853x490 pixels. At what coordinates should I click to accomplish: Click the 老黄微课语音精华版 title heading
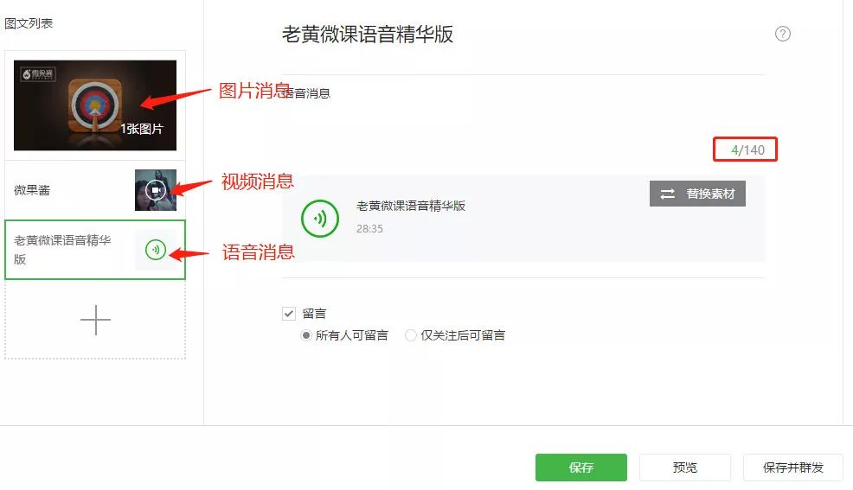pyautogui.click(x=368, y=34)
